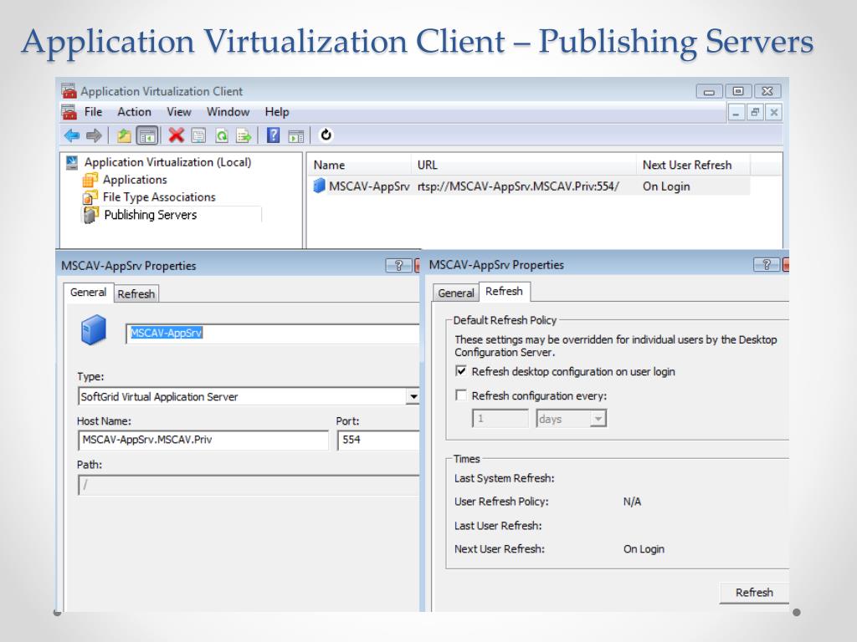
Task: Switch to General tab in the refresh policy dialog
Action: pyautogui.click(x=456, y=293)
